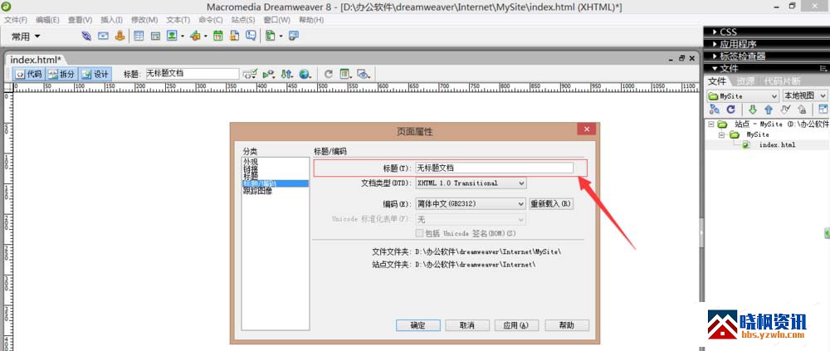This screenshot has height=351, width=830.
Task: Switch to the 资源 tab
Action: (x=745, y=81)
